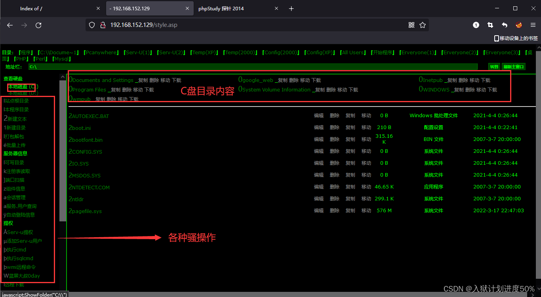
Task: Open the Documents and Settings folder
Action: pyautogui.click(x=101, y=80)
